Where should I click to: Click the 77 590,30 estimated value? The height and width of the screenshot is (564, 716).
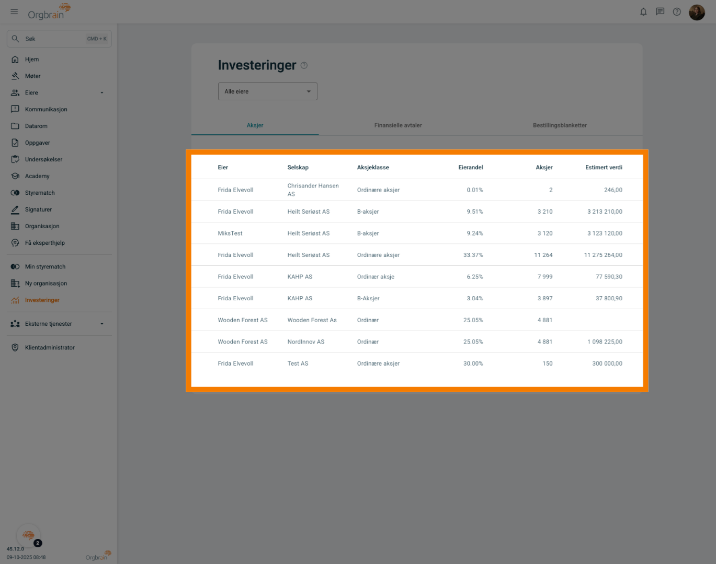point(609,277)
